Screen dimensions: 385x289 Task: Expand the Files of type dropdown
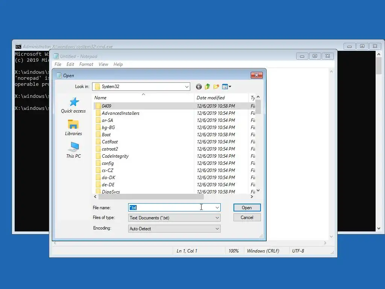click(x=217, y=218)
